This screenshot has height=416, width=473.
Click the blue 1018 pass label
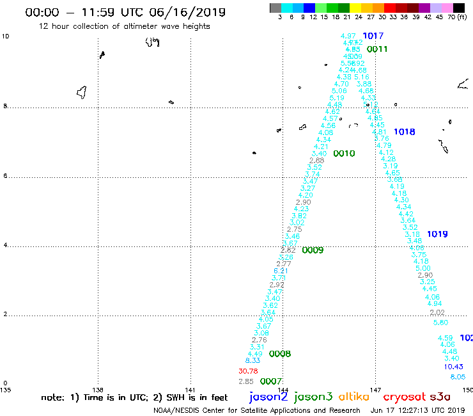click(405, 132)
